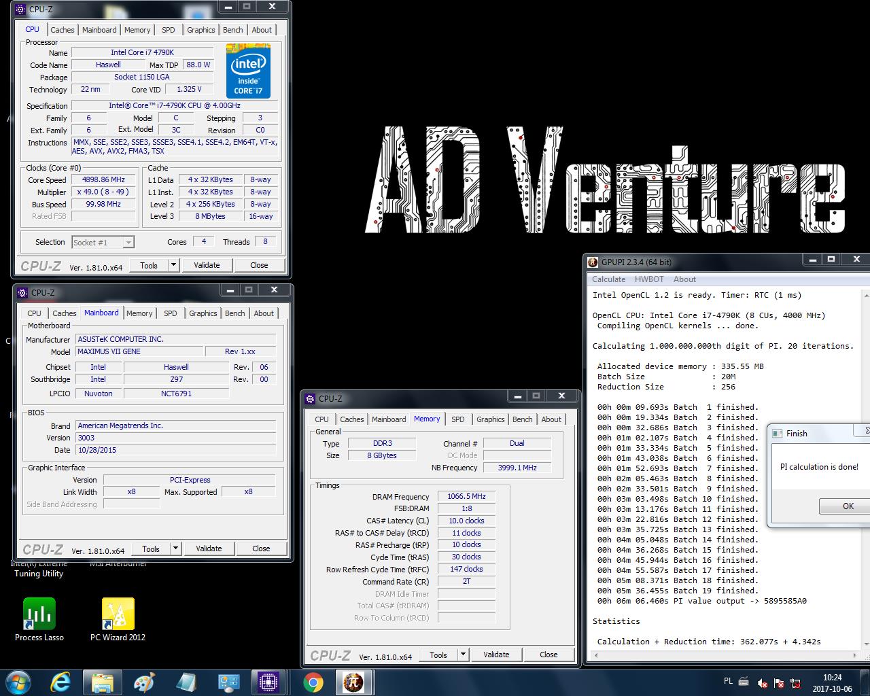Click the PI value output line in GPUPI
Image resolution: width=870 pixels, height=696 pixels.
(702, 601)
